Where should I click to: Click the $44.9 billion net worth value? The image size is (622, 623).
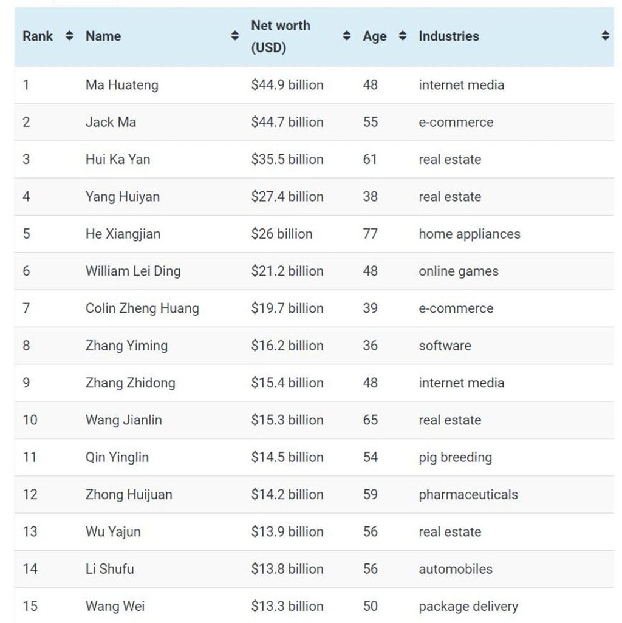(x=287, y=85)
